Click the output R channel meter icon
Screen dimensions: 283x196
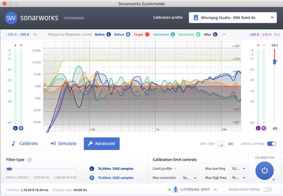[264, 128]
